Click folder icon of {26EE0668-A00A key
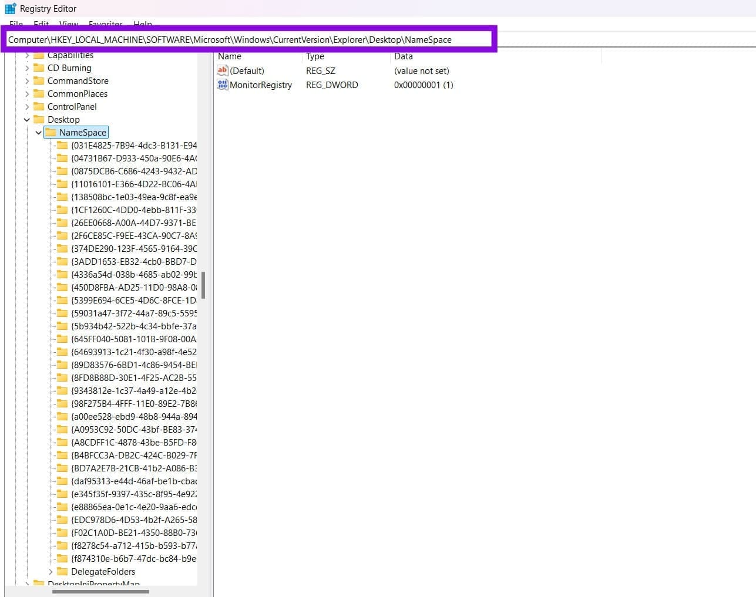The width and height of the screenshot is (756, 597). coord(62,222)
